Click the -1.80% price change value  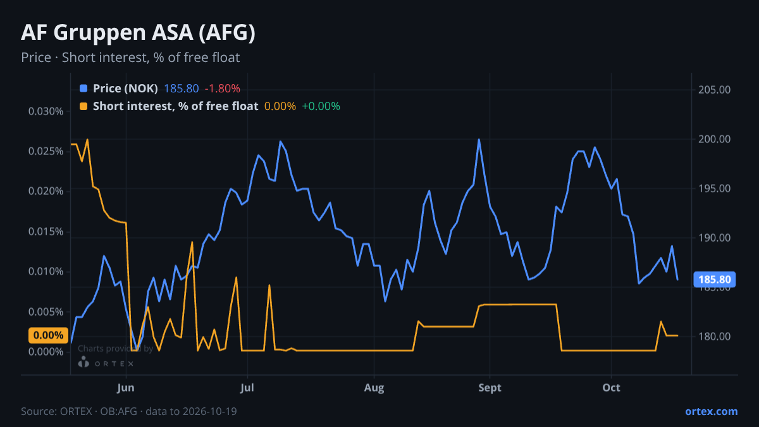(222, 89)
